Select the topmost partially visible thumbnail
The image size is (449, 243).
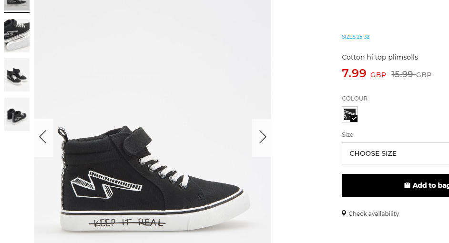(x=17, y=5)
